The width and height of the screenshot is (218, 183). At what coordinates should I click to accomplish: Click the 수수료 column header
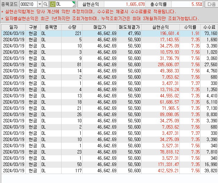point(209,27)
